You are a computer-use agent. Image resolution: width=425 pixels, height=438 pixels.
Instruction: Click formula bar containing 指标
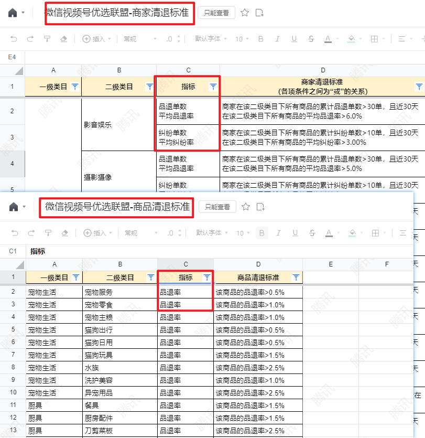pos(221,251)
